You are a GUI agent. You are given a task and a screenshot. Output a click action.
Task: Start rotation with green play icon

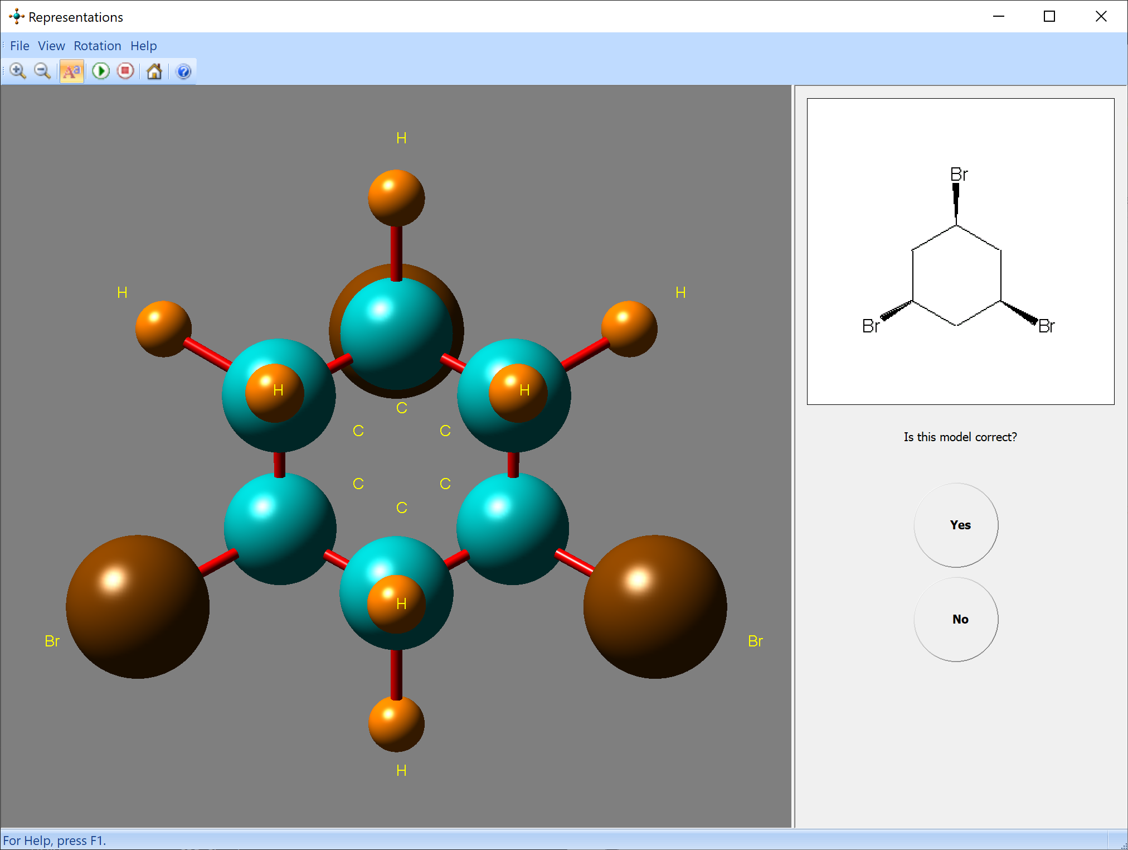coord(101,71)
